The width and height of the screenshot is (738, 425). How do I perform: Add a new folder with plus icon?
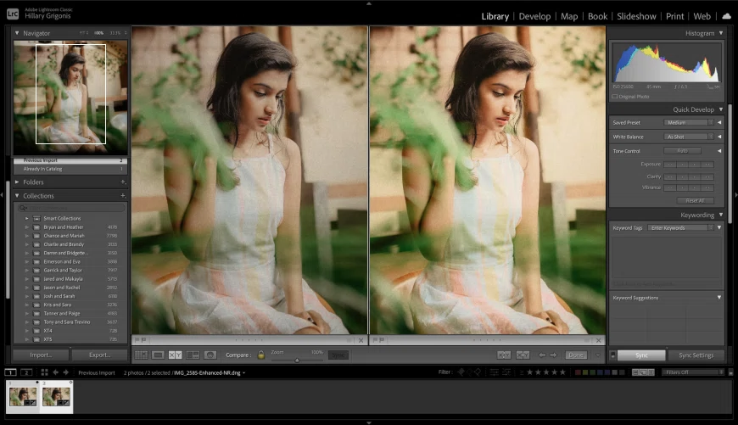coord(123,182)
